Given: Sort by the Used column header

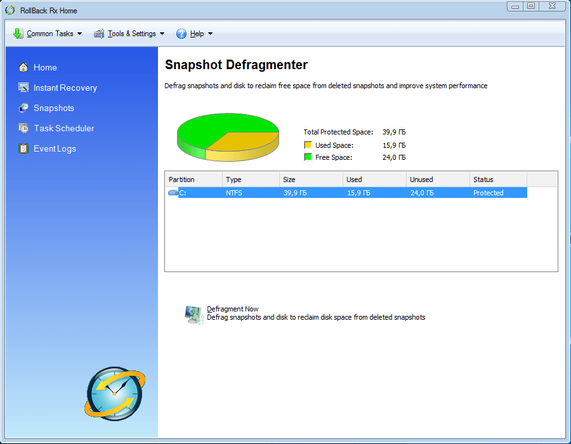Looking at the screenshot, I should (x=374, y=180).
